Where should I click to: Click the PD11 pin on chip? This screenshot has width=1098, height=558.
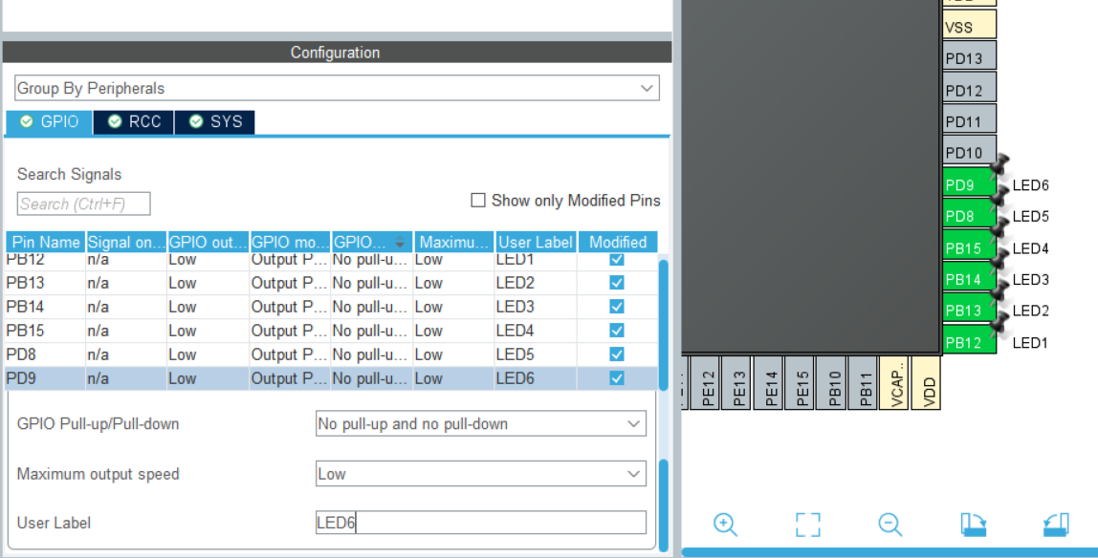click(969, 120)
